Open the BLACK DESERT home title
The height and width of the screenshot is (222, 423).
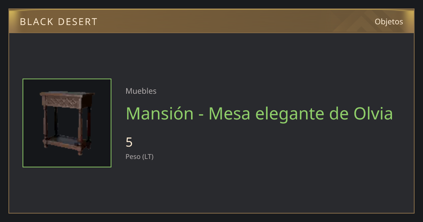(x=59, y=22)
